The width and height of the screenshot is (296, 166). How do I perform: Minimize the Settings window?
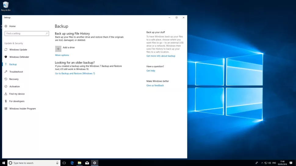click(x=169, y=18)
